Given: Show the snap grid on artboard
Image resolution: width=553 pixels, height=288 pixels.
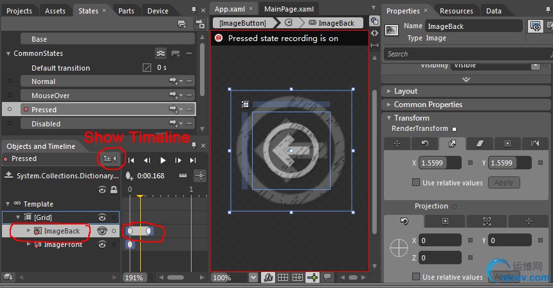Looking at the screenshot, I should [x=283, y=278].
